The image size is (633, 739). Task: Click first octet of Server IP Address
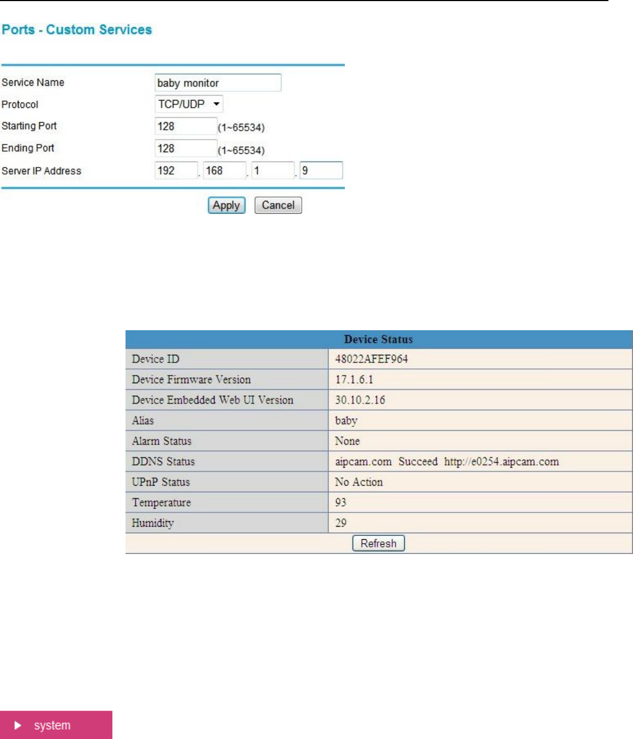pyautogui.click(x=176, y=170)
